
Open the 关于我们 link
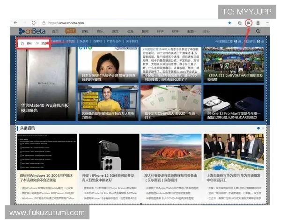point(132,42)
